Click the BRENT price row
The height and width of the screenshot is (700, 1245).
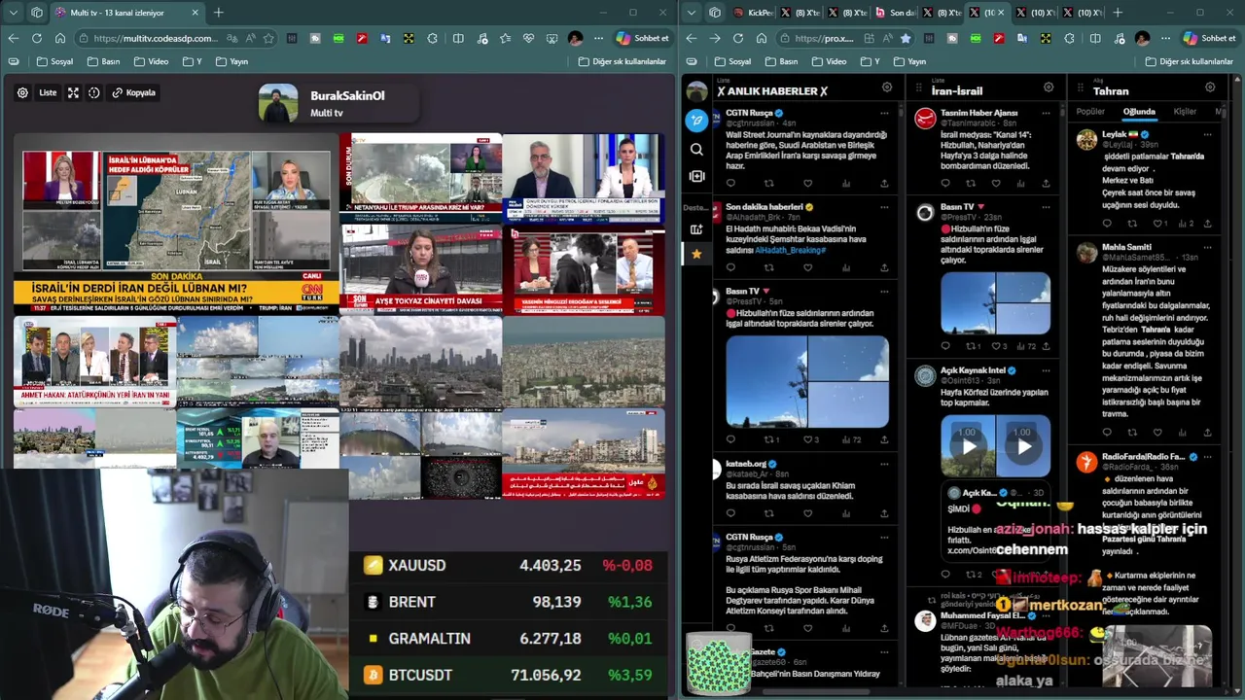tap(510, 602)
